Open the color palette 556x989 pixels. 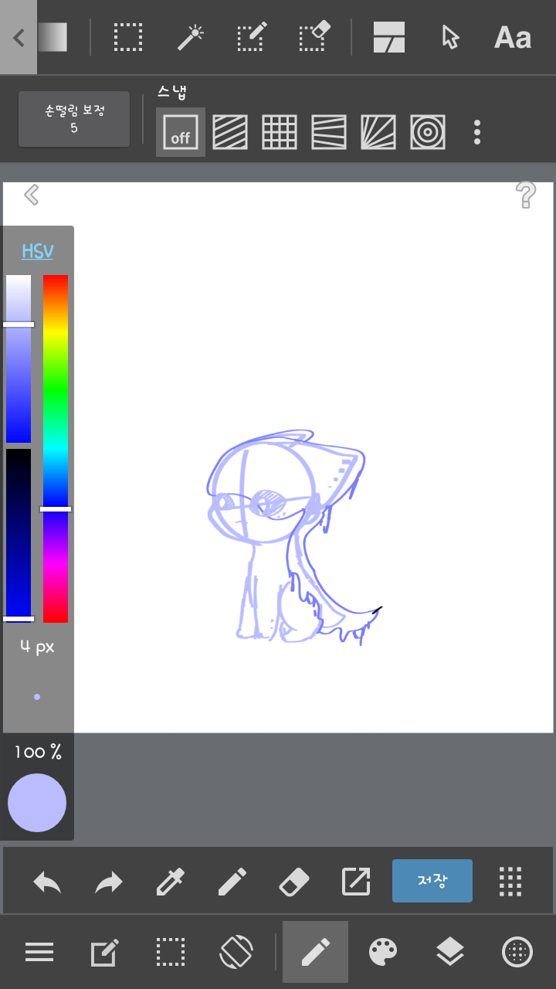point(383,952)
